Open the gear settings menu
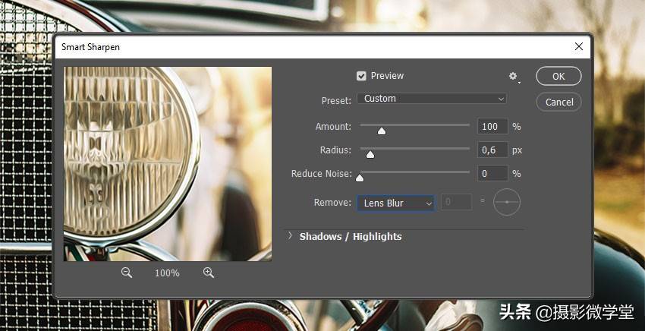This screenshot has height=331, width=645. (514, 76)
